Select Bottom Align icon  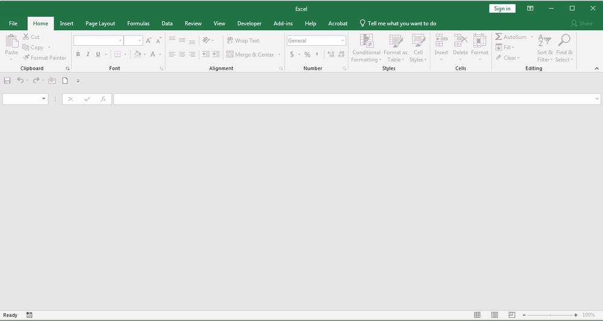tap(192, 40)
